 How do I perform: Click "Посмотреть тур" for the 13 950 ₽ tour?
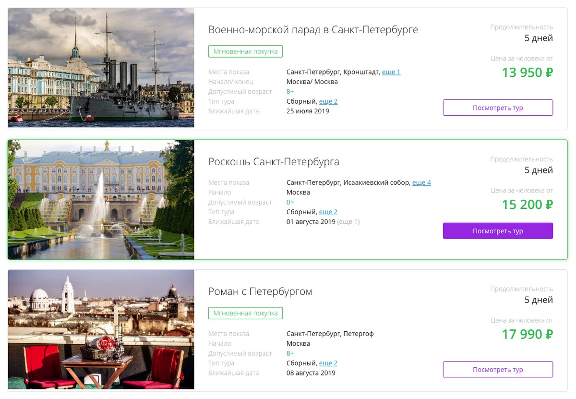[498, 108]
